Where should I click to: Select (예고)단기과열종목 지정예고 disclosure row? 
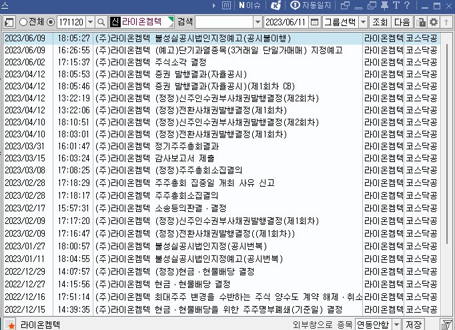[221, 50]
